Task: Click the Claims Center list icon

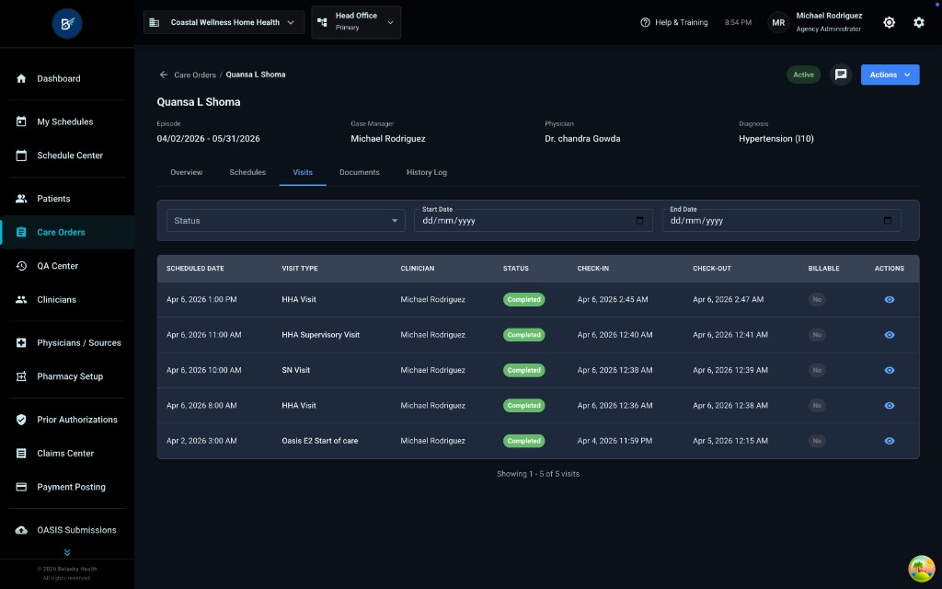Action: point(21,453)
